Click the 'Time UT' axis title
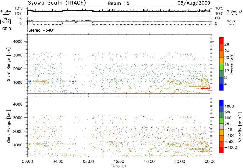The width and height of the screenshot is (243, 168). click(119, 166)
